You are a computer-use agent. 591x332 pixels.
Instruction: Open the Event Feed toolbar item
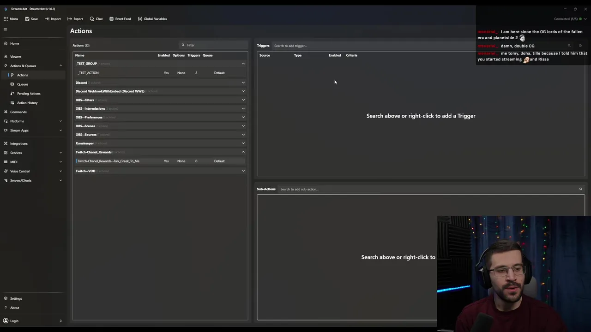pos(120,19)
